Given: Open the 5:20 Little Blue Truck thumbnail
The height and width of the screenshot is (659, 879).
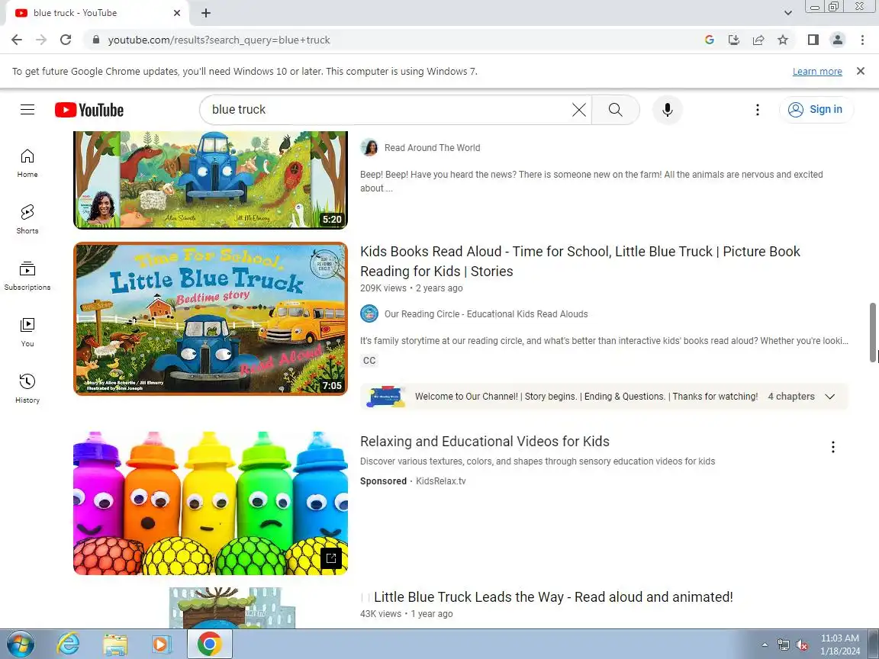Looking at the screenshot, I should (211, 180).
